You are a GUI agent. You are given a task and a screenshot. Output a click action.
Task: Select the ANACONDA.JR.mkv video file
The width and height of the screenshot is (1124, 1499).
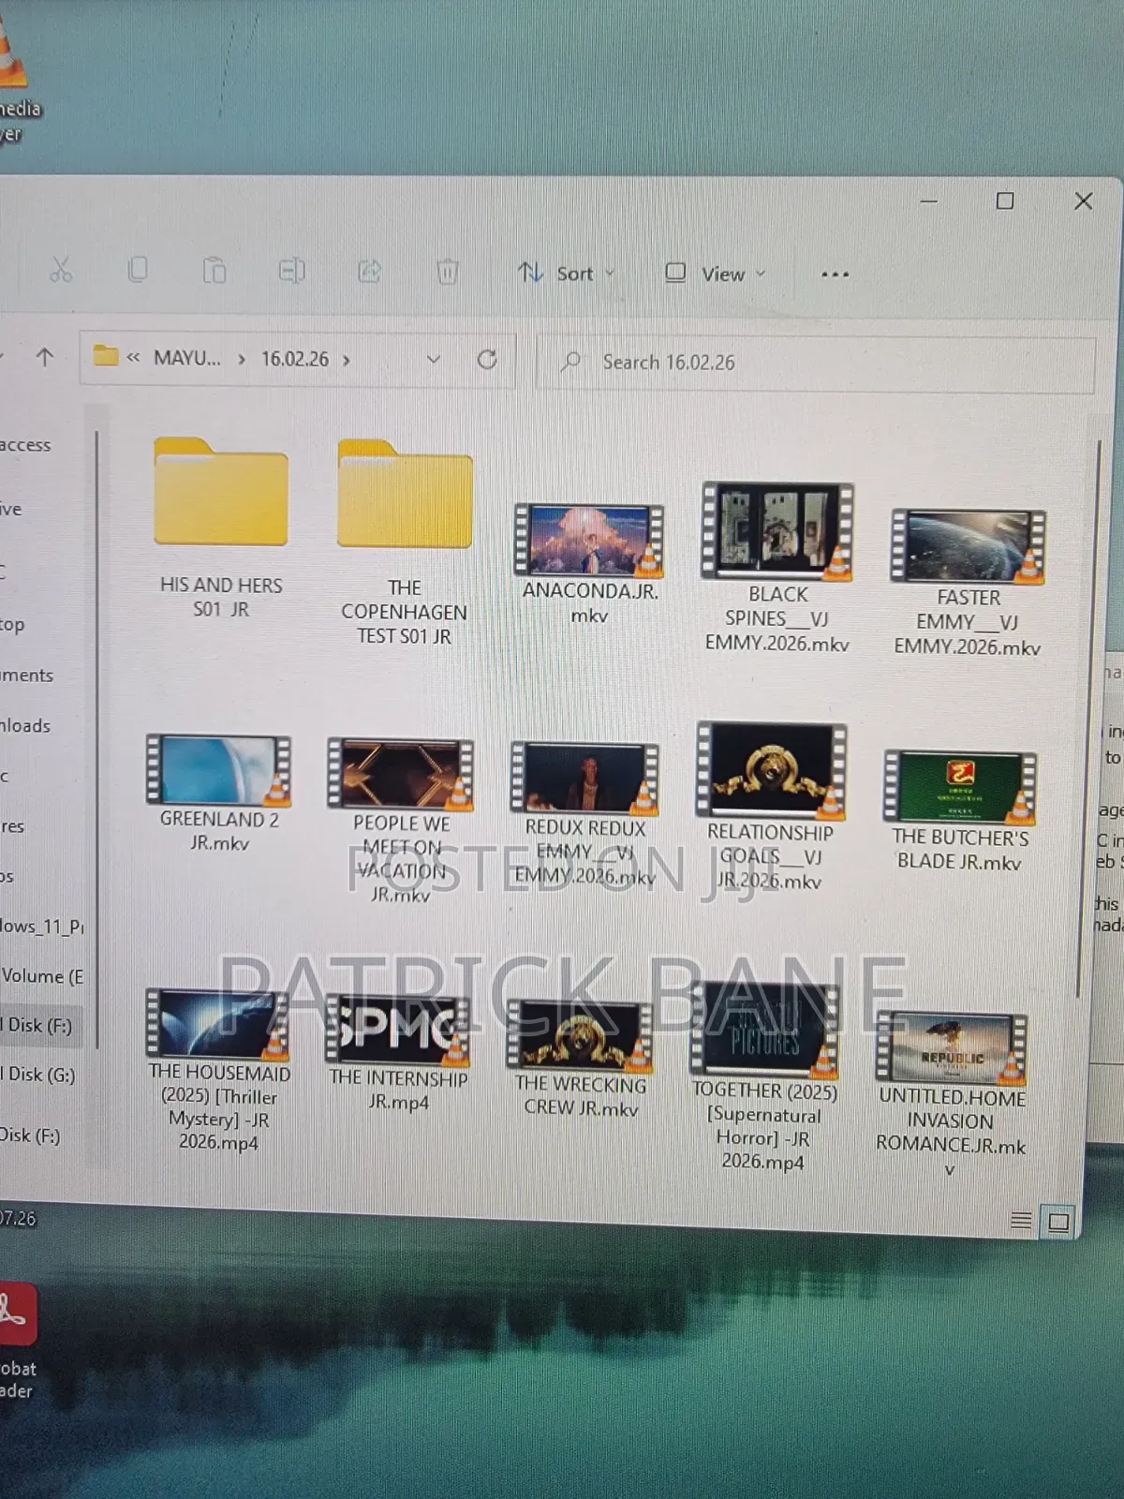(590, 565)
